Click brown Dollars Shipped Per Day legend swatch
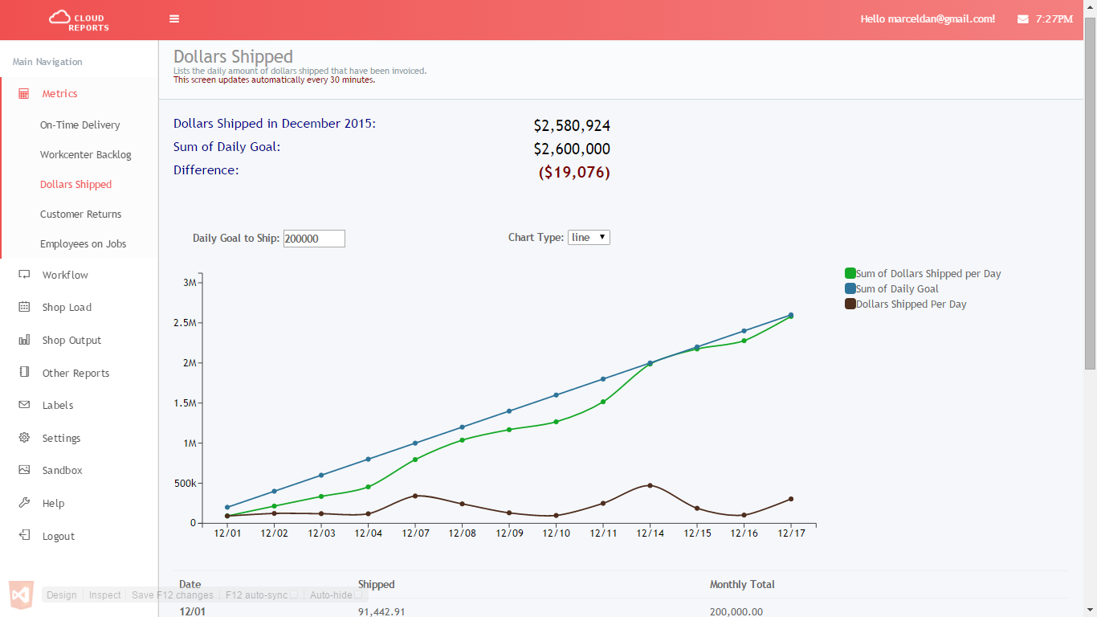Viewport: 1097px width, 617px height. 850,304
